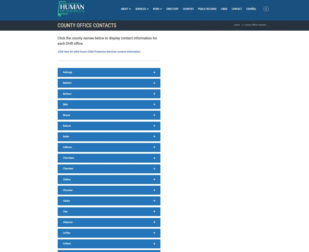
Task: Open after-hours Child Protective Services link
Action: pos(99,52)
